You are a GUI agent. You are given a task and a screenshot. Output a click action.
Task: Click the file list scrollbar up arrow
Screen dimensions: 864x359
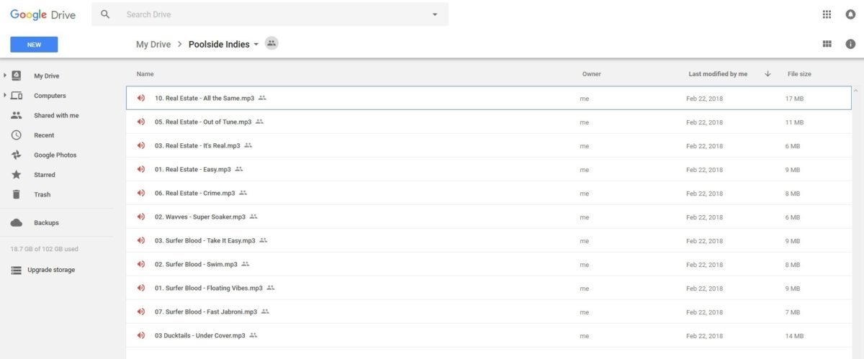(856, 91)
